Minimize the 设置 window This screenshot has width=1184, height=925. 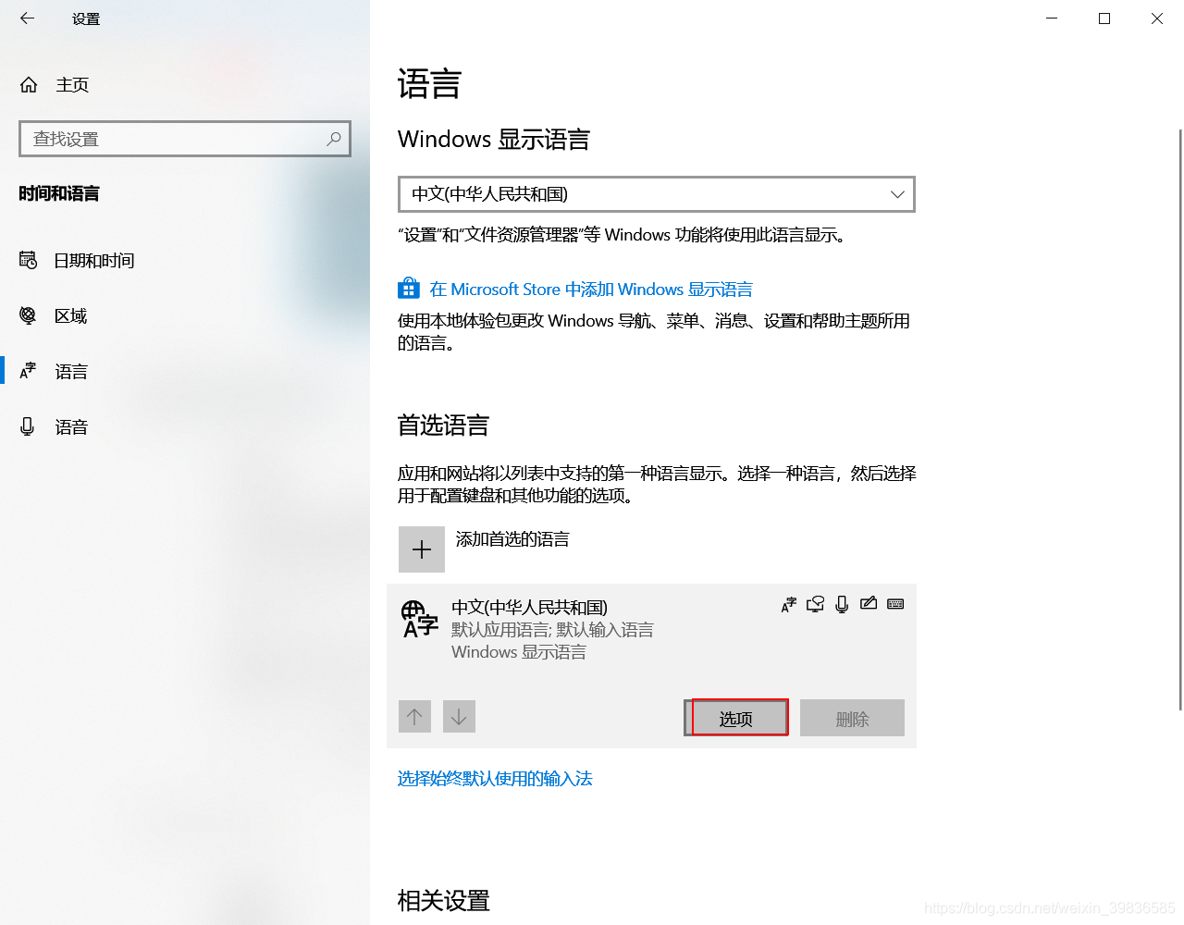(1052, 18)
